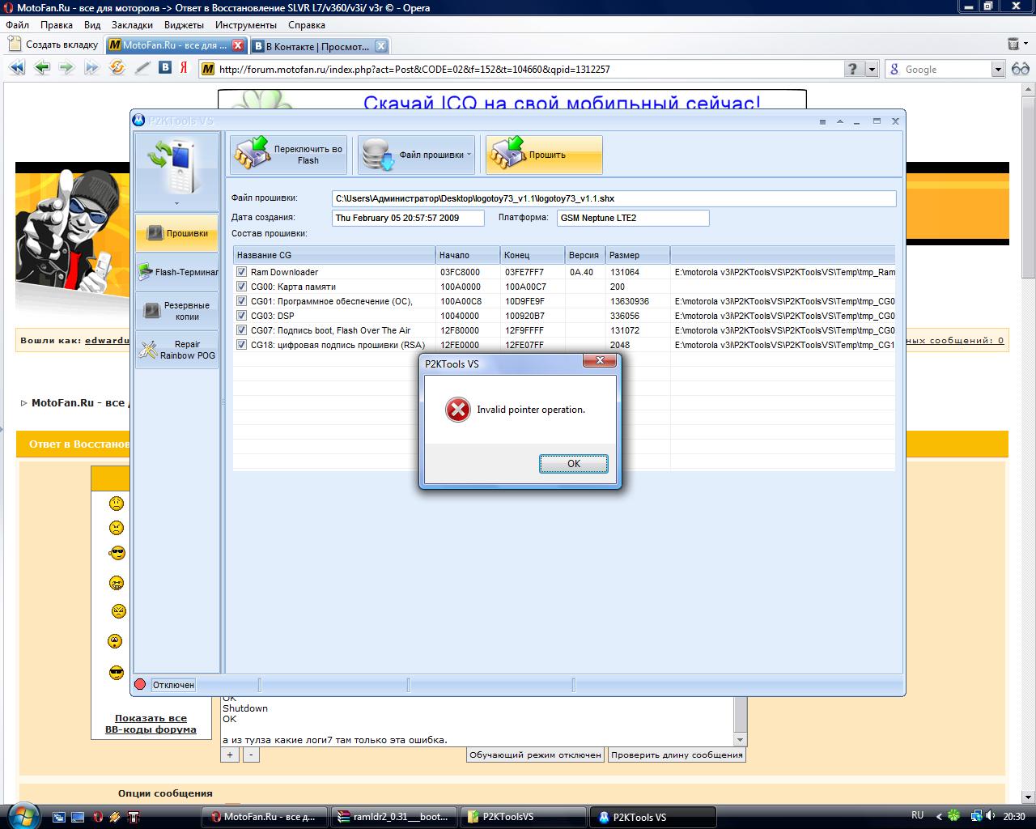
Task: Click the glasses view icon in Opera
Action: 1020,70
